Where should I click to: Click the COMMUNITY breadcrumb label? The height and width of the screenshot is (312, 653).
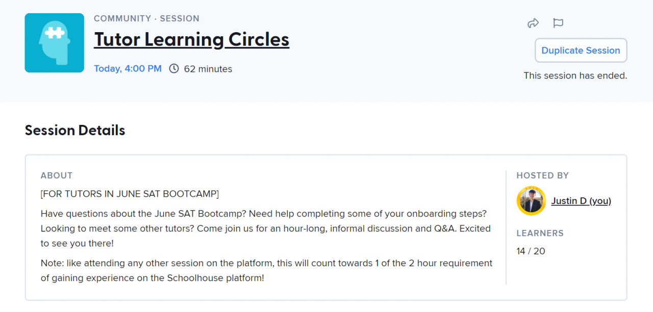pyautogui.click(x=122, y=18)
